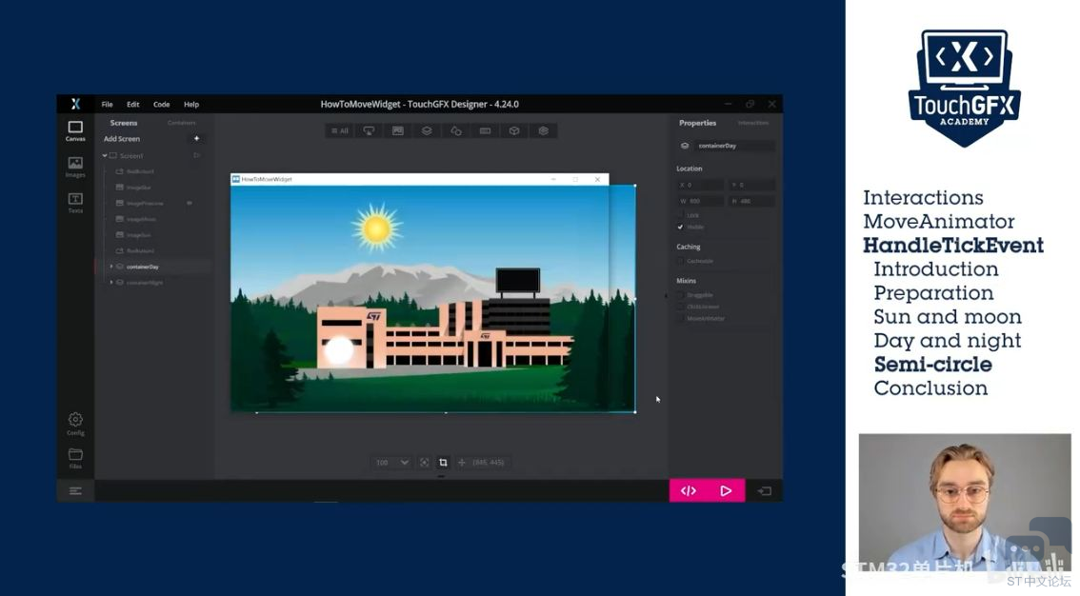Expand the containerDay tree item

coord(111,267)
